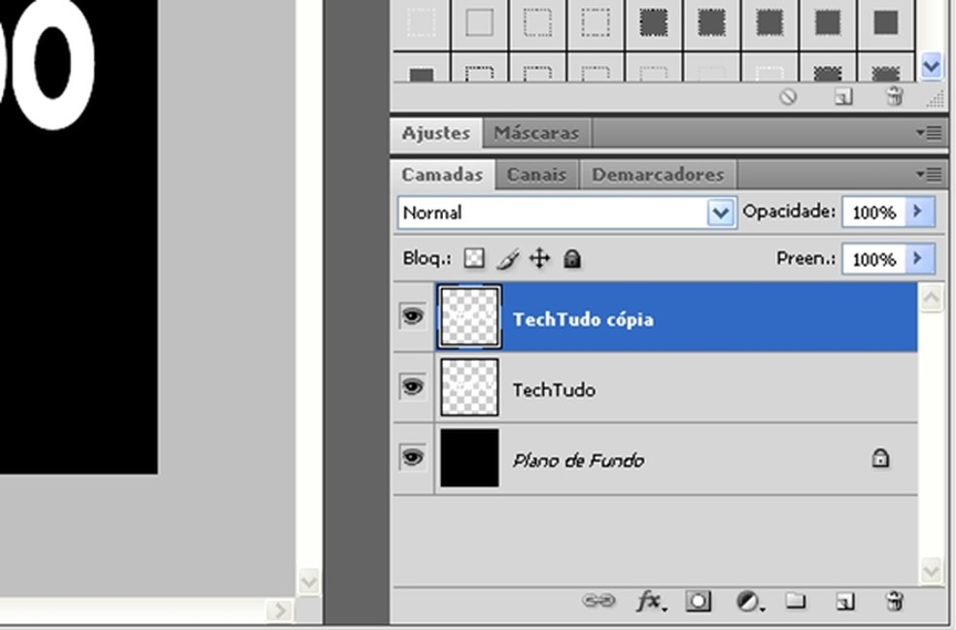Create new fill or adjustment layer
This screenshot has width=956, height=630.
pyautogui.click(x=749, y=602)
